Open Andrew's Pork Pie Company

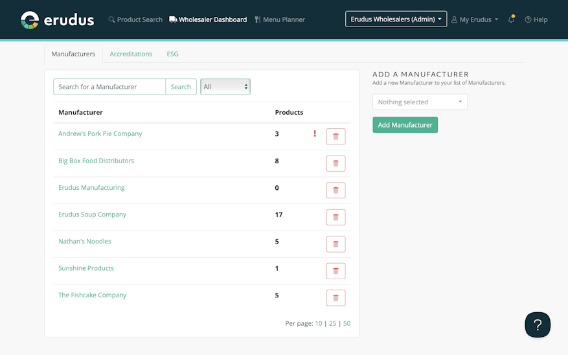point(100,133)
